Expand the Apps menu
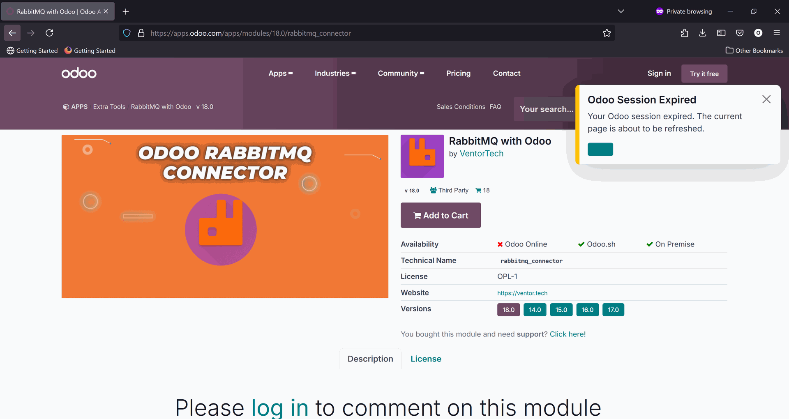 pyautogui.click(x=280, y=73)
